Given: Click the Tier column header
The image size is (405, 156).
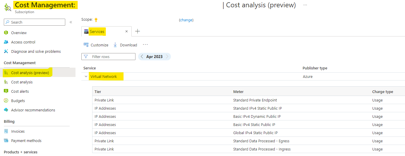Looking at the screenshot, I should click(98, 92).
